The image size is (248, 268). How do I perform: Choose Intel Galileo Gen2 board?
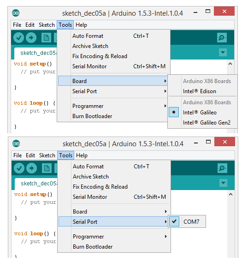tap(203, 123)
